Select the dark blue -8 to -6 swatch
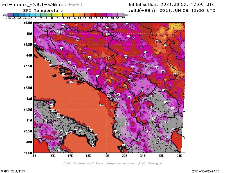This screenshot has height=173, width=225. [16, 15]
